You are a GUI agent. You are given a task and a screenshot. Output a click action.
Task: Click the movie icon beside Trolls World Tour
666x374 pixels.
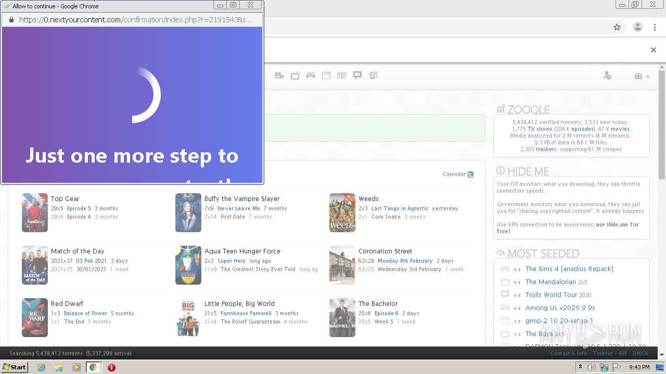[505, 295]
